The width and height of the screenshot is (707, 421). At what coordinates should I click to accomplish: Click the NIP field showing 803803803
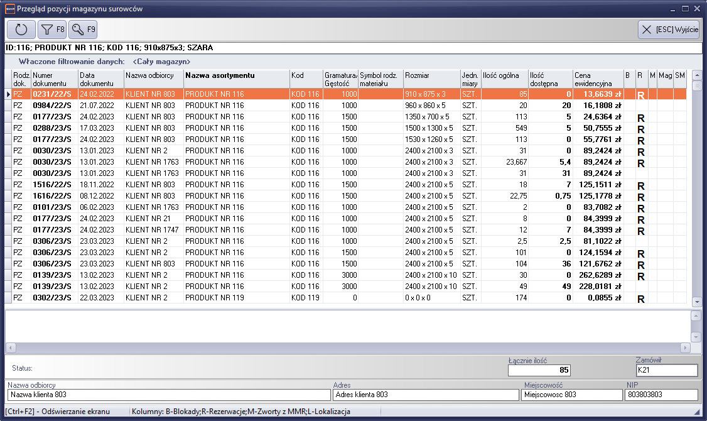point(661,395)
